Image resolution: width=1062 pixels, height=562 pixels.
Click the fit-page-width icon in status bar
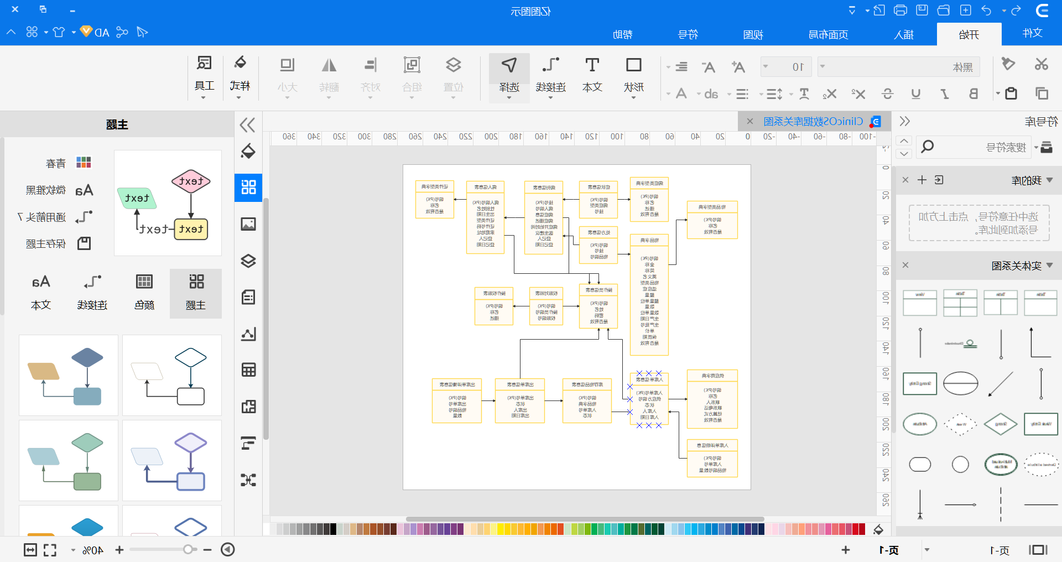30,550
